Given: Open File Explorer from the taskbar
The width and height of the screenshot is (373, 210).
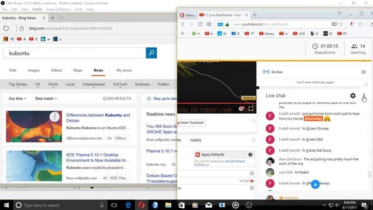Looking at the screenshot, I should pyautogui.click(x=168, y=205).
